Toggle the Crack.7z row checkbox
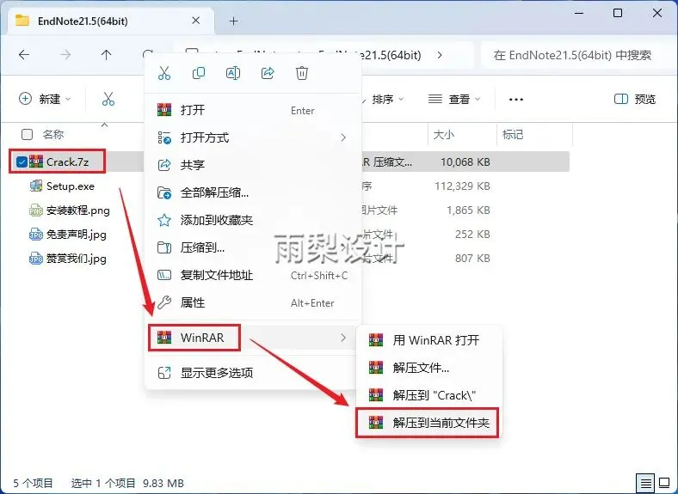 tap(22, 162)
